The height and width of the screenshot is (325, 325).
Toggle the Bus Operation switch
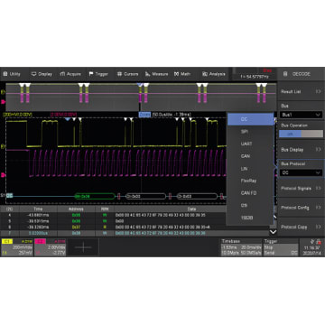301,134
